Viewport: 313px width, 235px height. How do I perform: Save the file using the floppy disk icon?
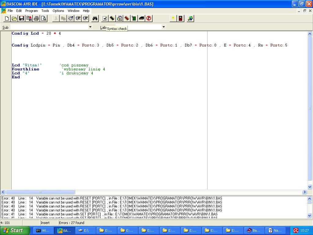pos(22,19)
